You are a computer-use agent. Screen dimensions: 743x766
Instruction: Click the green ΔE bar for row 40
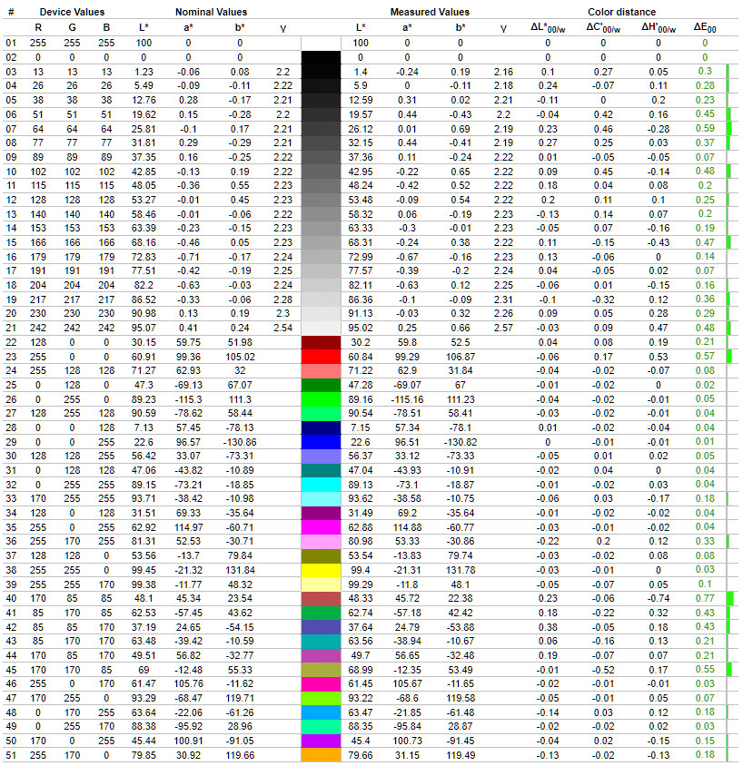[730, 598]
